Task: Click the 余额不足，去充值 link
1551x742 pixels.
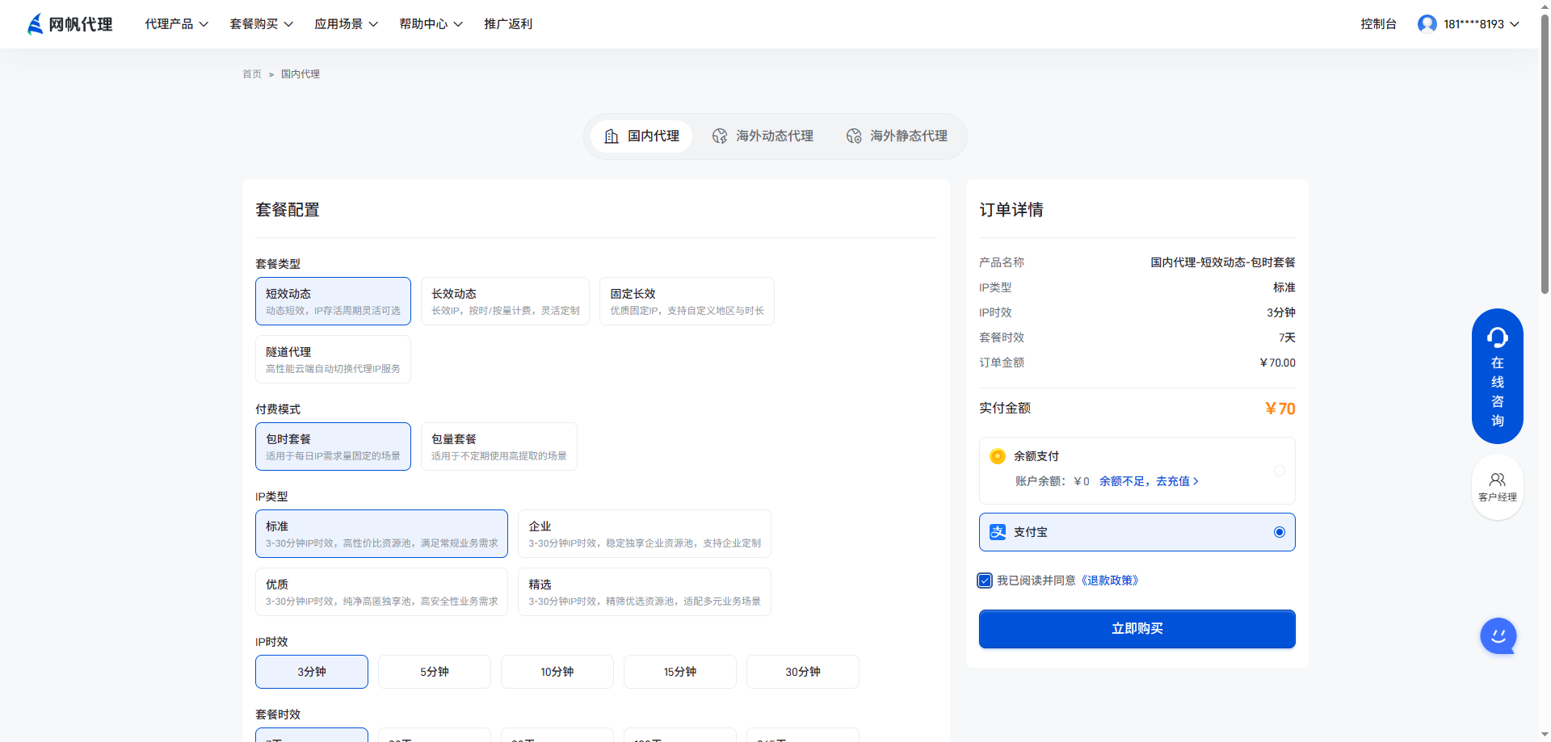Action: [1149, 481]
